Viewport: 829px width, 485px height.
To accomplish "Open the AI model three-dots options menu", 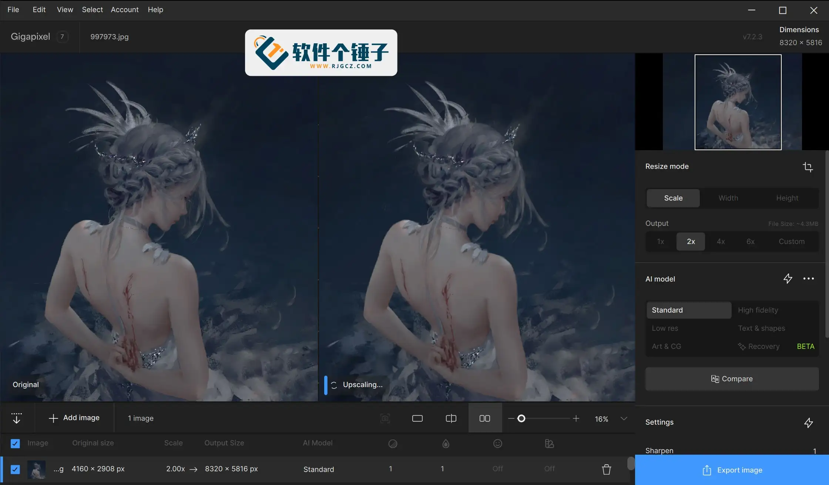I will (809, 279).
